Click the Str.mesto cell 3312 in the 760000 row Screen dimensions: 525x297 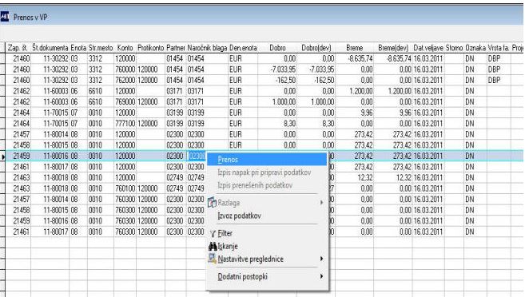pyautogui.click(x=95, y=69)
